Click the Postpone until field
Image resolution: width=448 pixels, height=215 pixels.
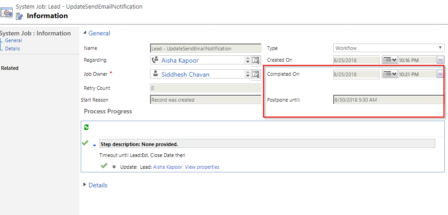(388, 100)
